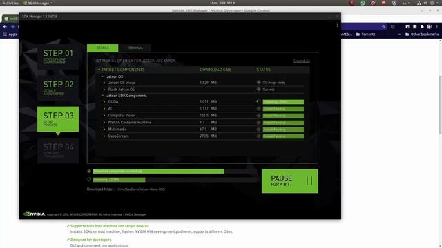Open the volume icon in top bar

click(x=425, y=3)
